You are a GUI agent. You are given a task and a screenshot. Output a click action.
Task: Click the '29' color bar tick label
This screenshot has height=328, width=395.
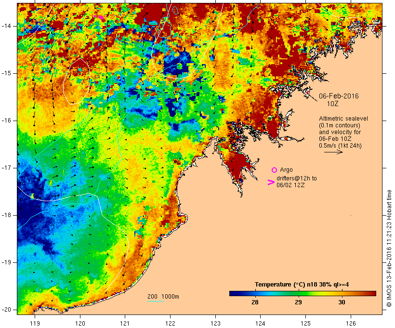coord(298,302)
